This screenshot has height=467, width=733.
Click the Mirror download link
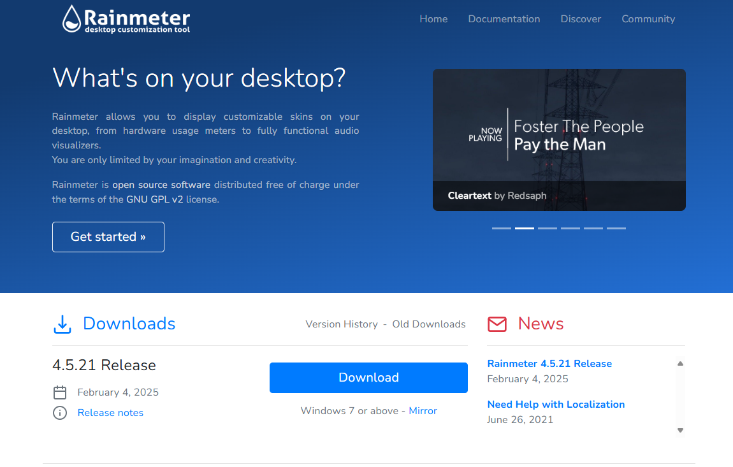click(x=423, y=411)
